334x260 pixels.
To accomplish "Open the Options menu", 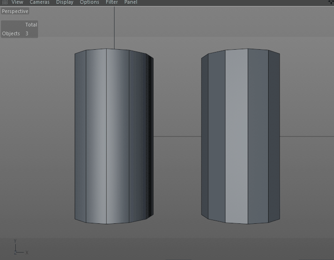I will (x=90, y=2).
